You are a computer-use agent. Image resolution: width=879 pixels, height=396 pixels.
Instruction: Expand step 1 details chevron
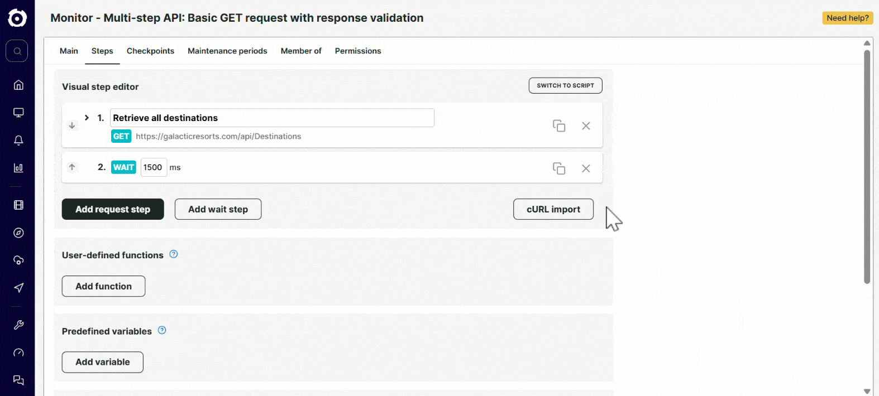tap(87, 118)
